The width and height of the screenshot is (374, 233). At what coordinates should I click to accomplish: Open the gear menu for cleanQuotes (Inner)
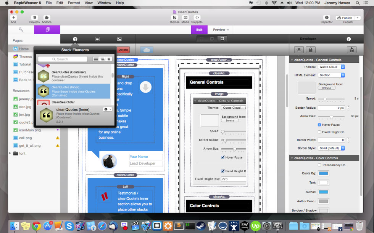tap(108, 109)
